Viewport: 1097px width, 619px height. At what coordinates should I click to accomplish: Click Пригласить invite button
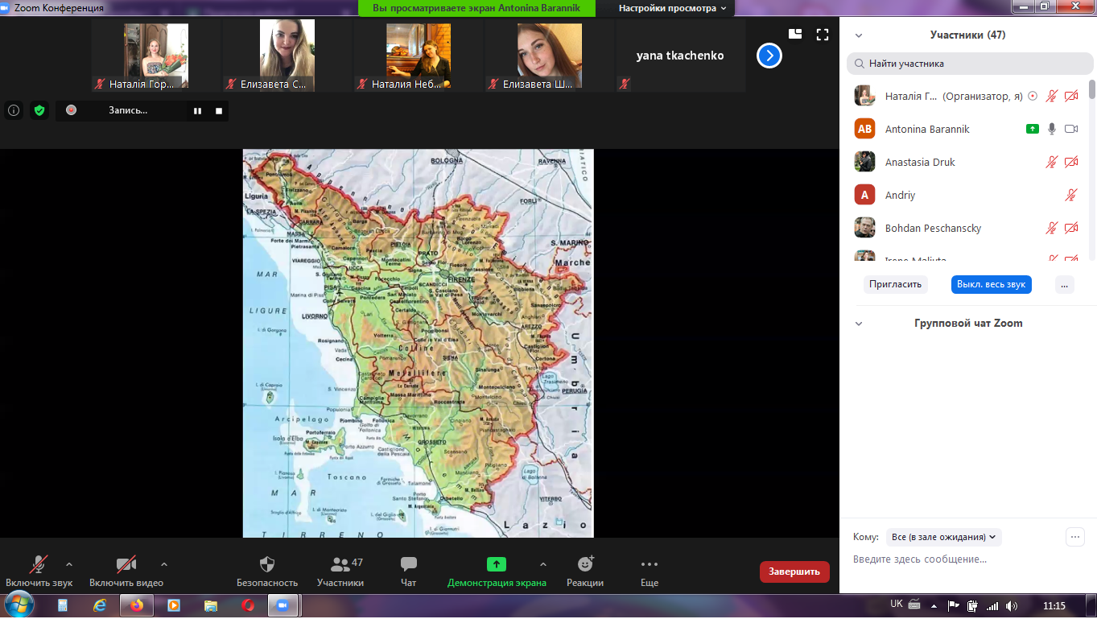pyautogui.click(x=896, y=284)
